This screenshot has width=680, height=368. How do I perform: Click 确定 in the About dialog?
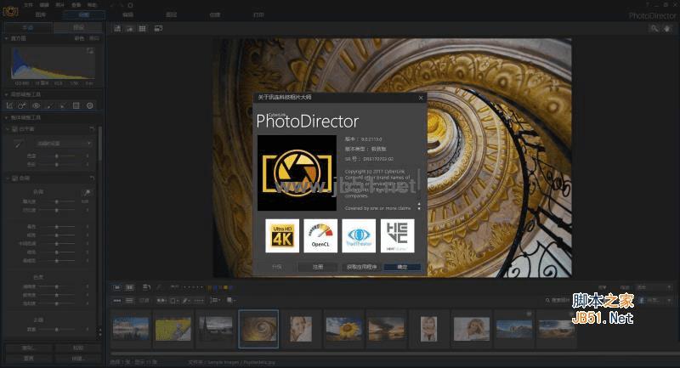(402, 267)
